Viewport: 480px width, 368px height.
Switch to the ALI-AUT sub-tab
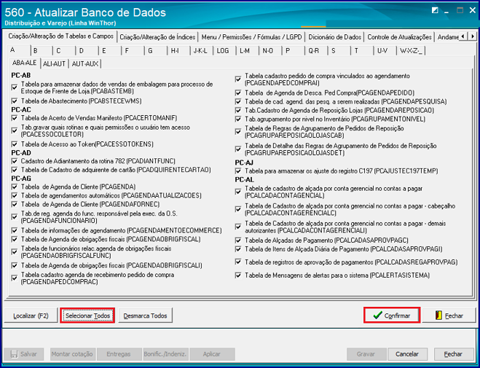[54, 64]
